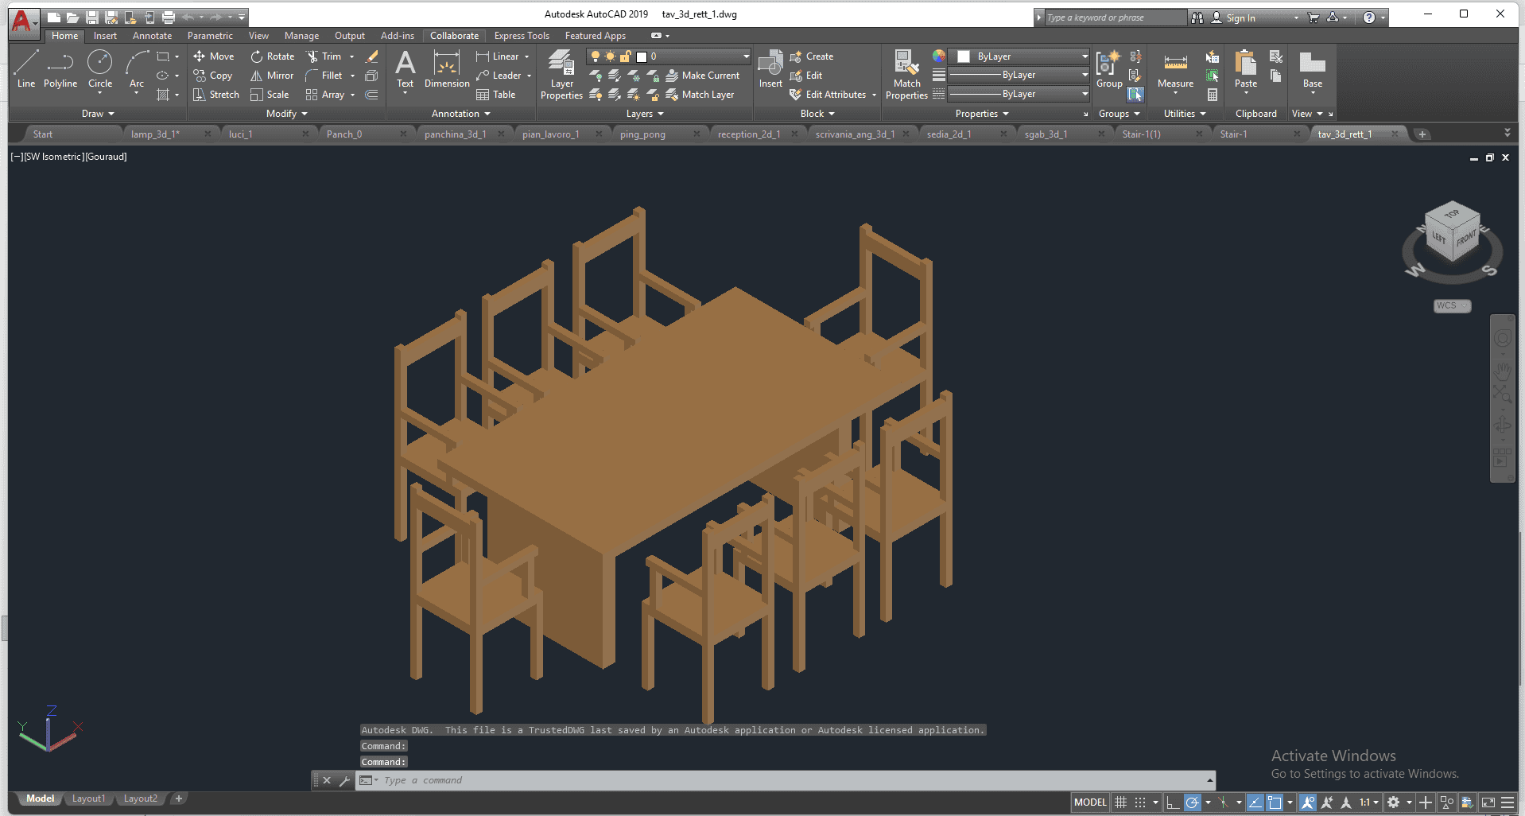Click the Mirror tool icon
Image resolution: width=1525 pixels, height=816 pixels.
pyautogui.click(x=256, y=76)
